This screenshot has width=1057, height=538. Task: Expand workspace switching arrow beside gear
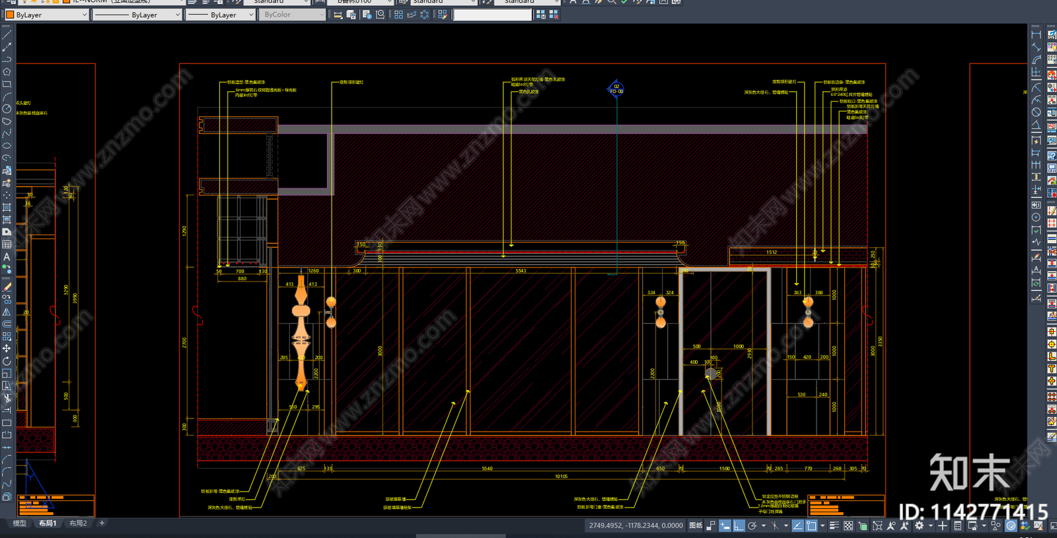pyautogui.click(x=930, y=525)
